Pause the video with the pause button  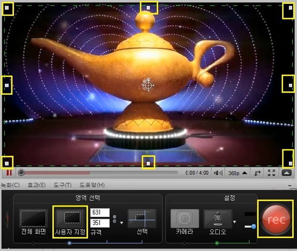pos(9,173)
